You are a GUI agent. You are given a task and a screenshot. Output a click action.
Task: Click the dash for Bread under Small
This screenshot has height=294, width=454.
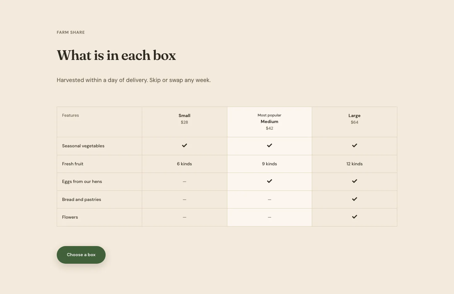coord(184,200)
